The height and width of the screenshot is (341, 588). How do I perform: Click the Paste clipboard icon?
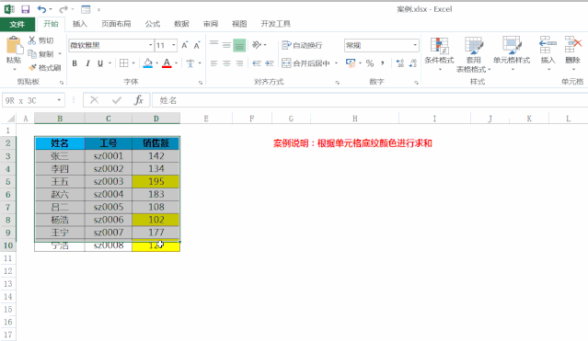pos(14,46)
